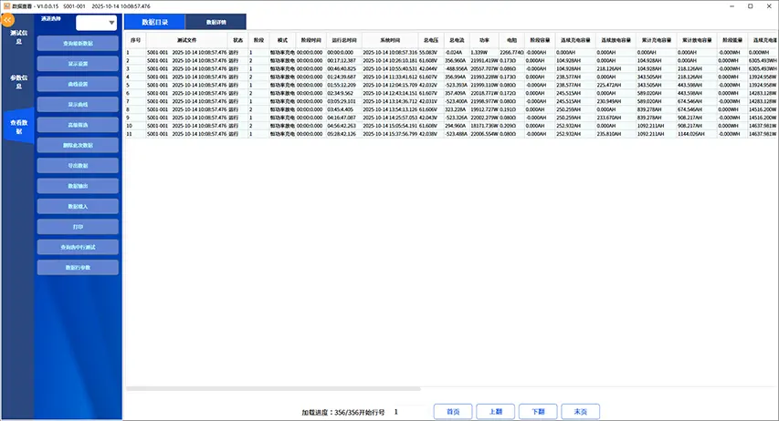Collapse the sidebar with the orange double-arrow icon

click(8, 22)
